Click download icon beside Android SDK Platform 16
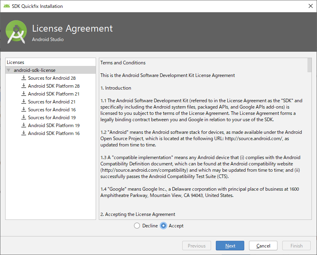The image size is (317, 255). pos(24,133)
